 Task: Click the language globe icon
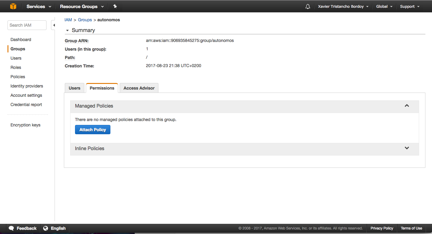[x=46, y=228]
